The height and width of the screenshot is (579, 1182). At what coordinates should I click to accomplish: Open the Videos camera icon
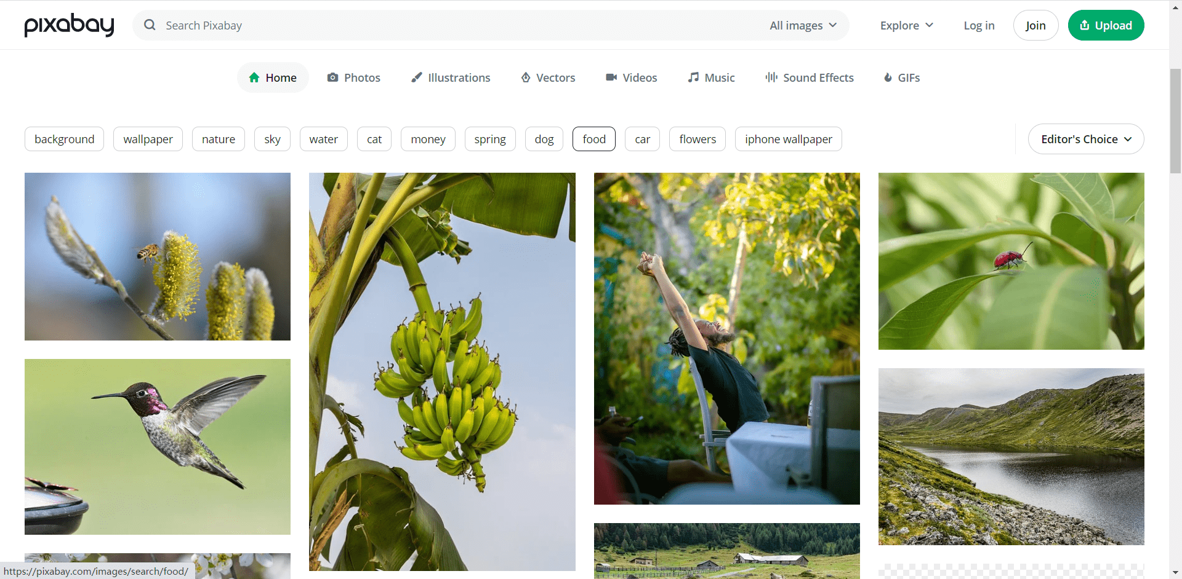(611, 77)
